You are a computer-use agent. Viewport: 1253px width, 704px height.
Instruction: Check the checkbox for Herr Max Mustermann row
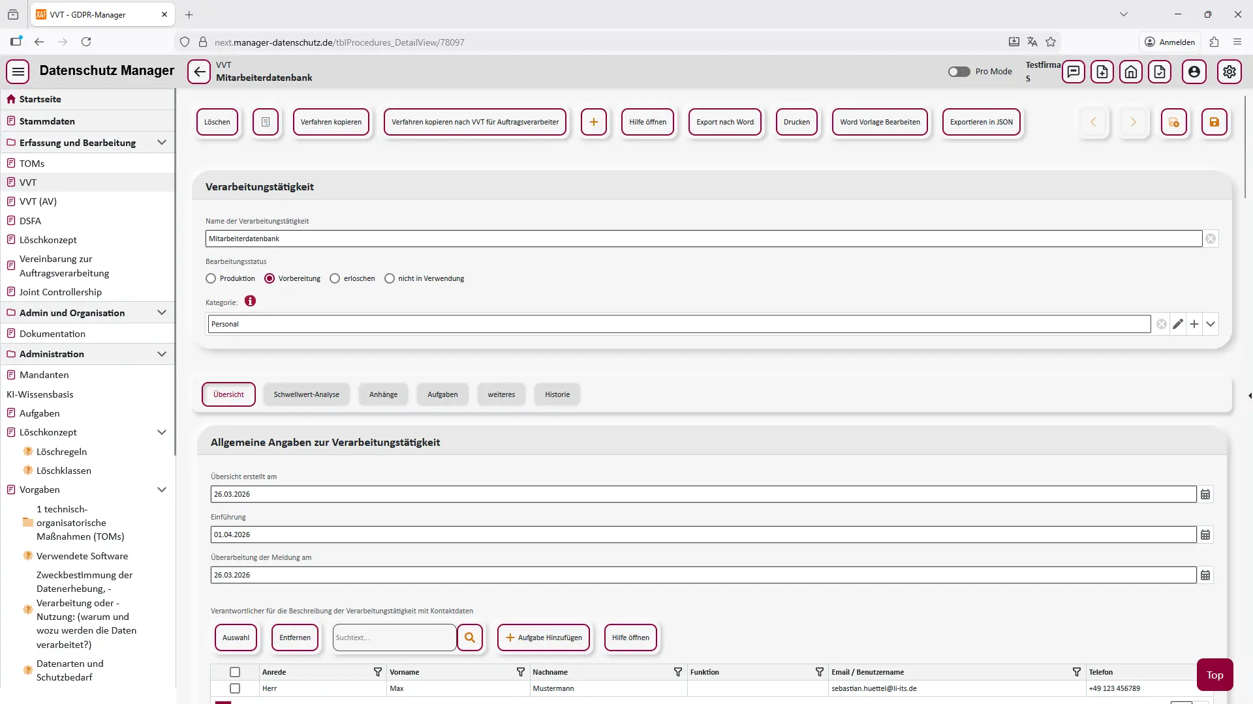click(x=235, y=688)
